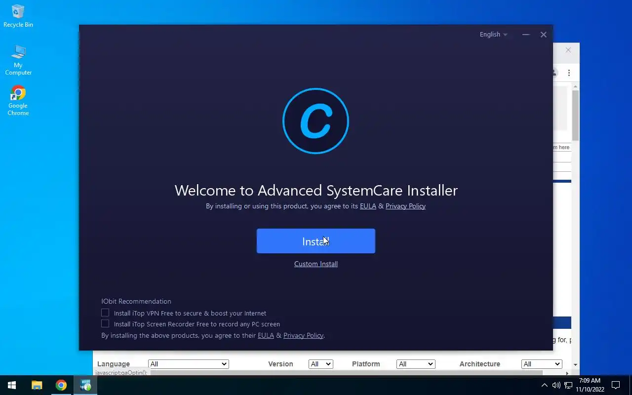Tick the iTop Screen Recorder Free checkbox
The height and width of the screenshot is (395, 632).
tap(105, 323)
